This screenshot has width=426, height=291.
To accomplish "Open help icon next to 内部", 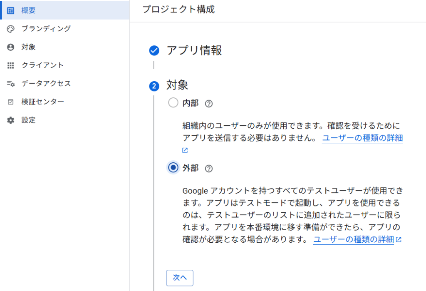I will [209, 104].
